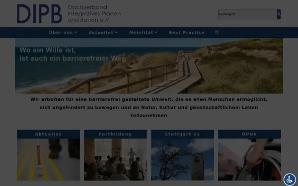Viewport: 298px width, 186px height.
Task: Open the Aktuelles card heading
Action: point(48,134)
